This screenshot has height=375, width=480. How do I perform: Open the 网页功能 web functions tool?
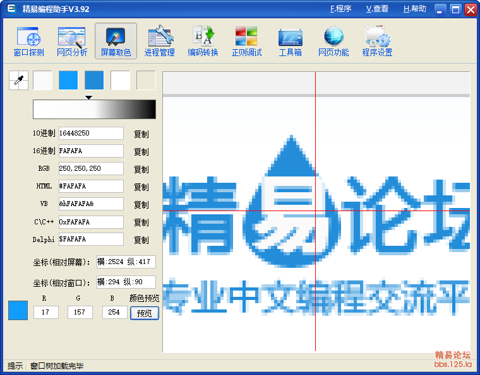pyautogui.click(x=333, y=41)
